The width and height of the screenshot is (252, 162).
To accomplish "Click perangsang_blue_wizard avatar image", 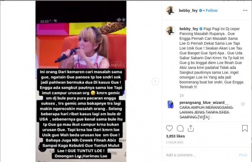I will coord(171,104).
